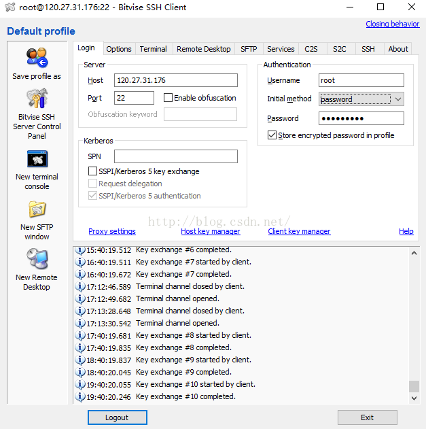Click the SPN input field
This screenshot has width=426, height=429.
pyautogui.click(x=176, y=156)
